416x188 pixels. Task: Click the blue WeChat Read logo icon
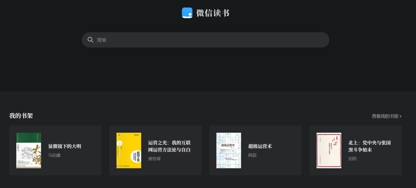(x=187, y=13)
